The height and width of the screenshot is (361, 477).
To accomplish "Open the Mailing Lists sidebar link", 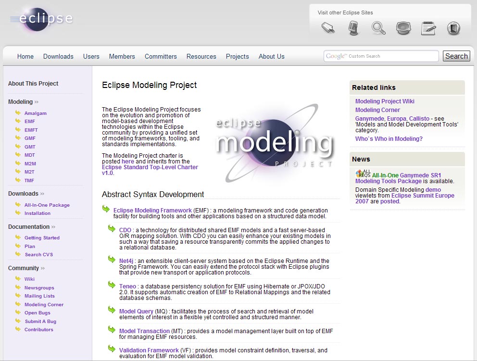I will [x=39, y=296].
